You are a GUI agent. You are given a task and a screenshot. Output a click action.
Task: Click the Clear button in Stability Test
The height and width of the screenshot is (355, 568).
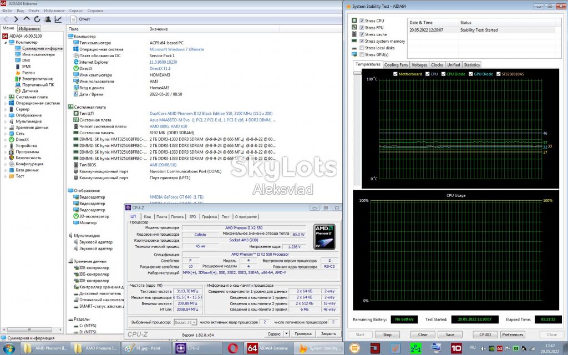[x=423, y=334]
